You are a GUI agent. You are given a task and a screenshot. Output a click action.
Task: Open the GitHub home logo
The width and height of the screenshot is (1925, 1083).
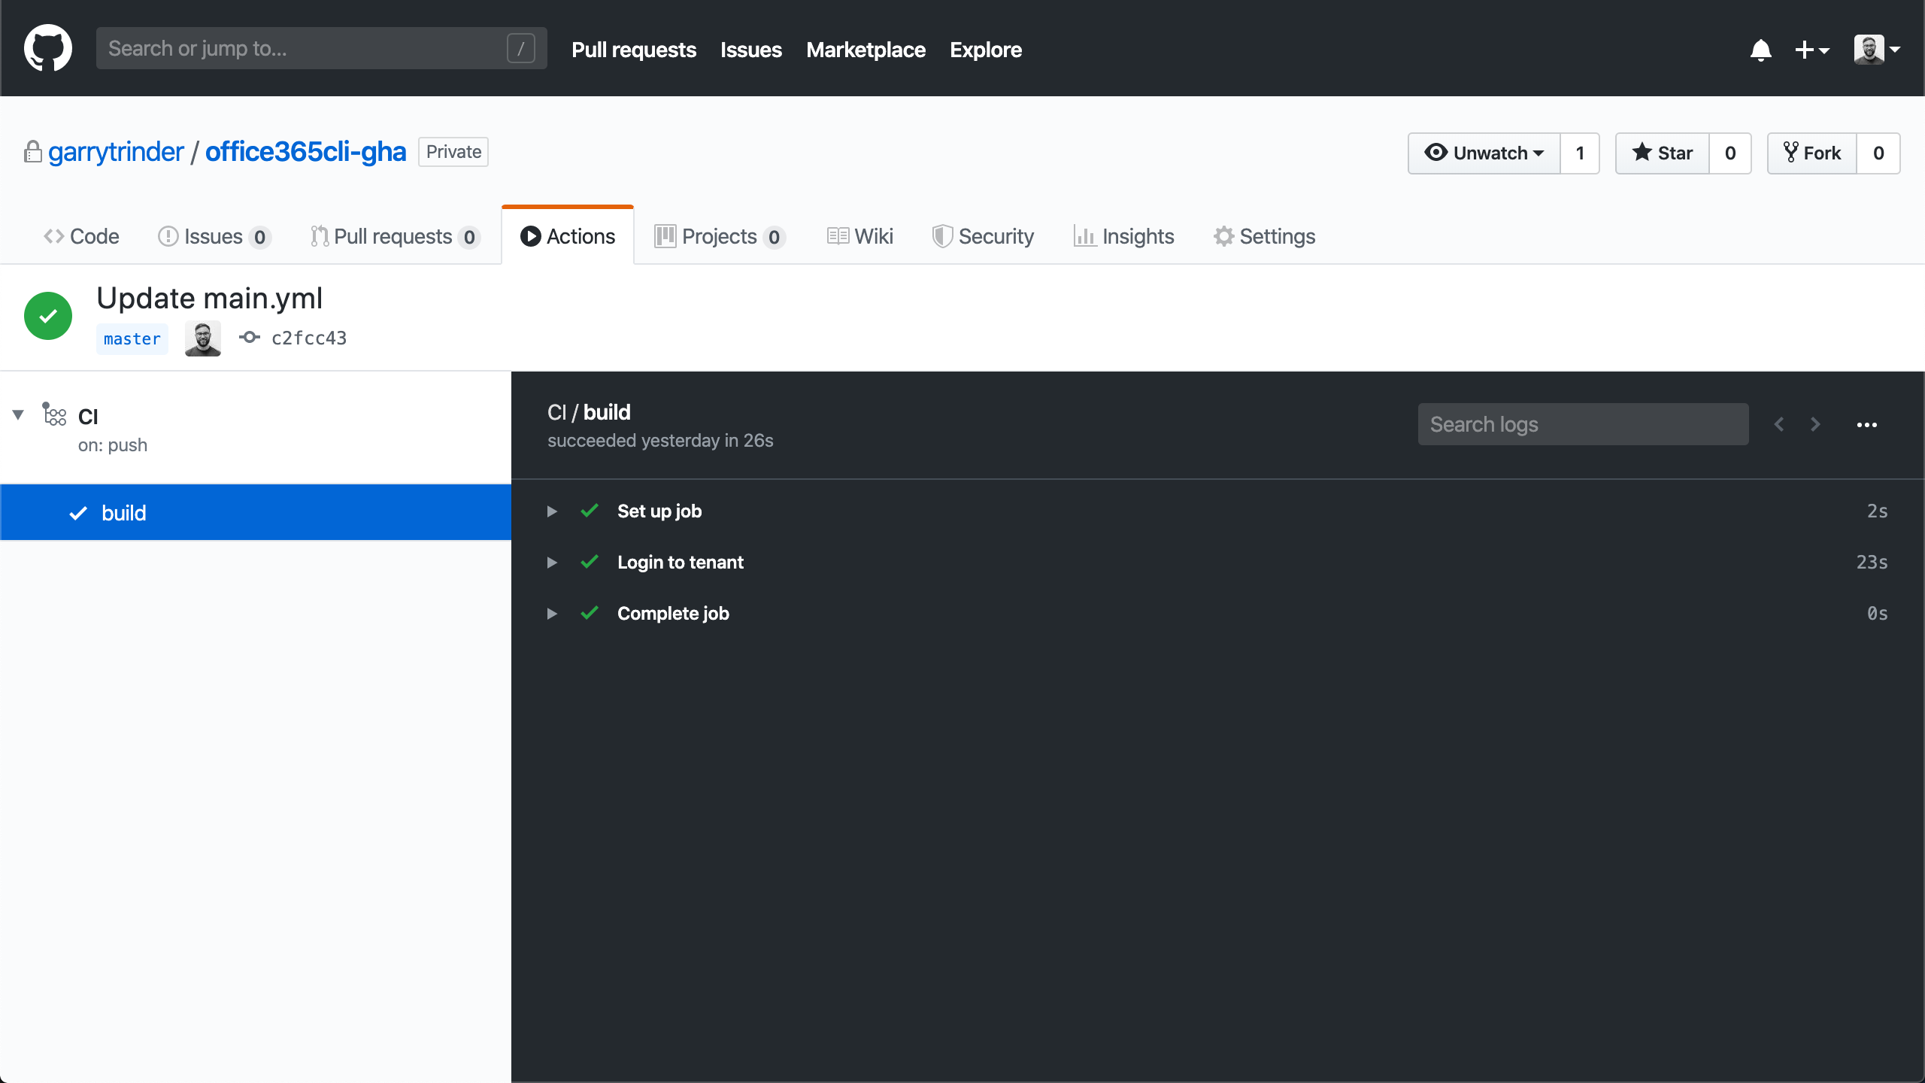tap(48, 48)
